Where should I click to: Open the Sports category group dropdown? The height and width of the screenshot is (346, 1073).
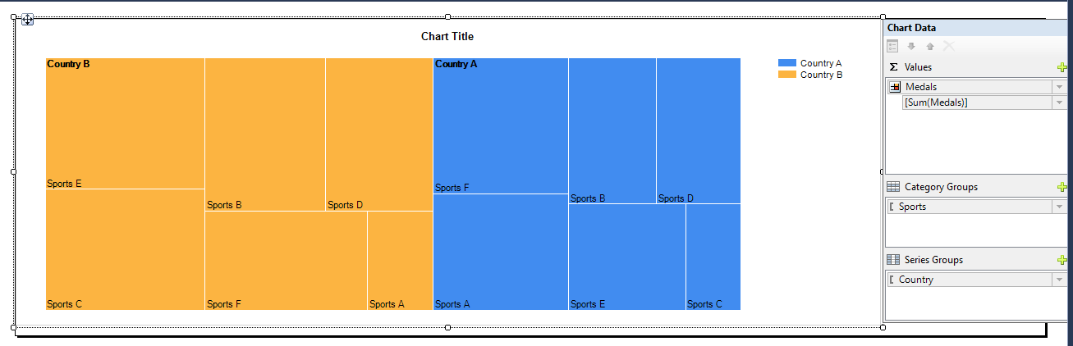coord(1059,207)
